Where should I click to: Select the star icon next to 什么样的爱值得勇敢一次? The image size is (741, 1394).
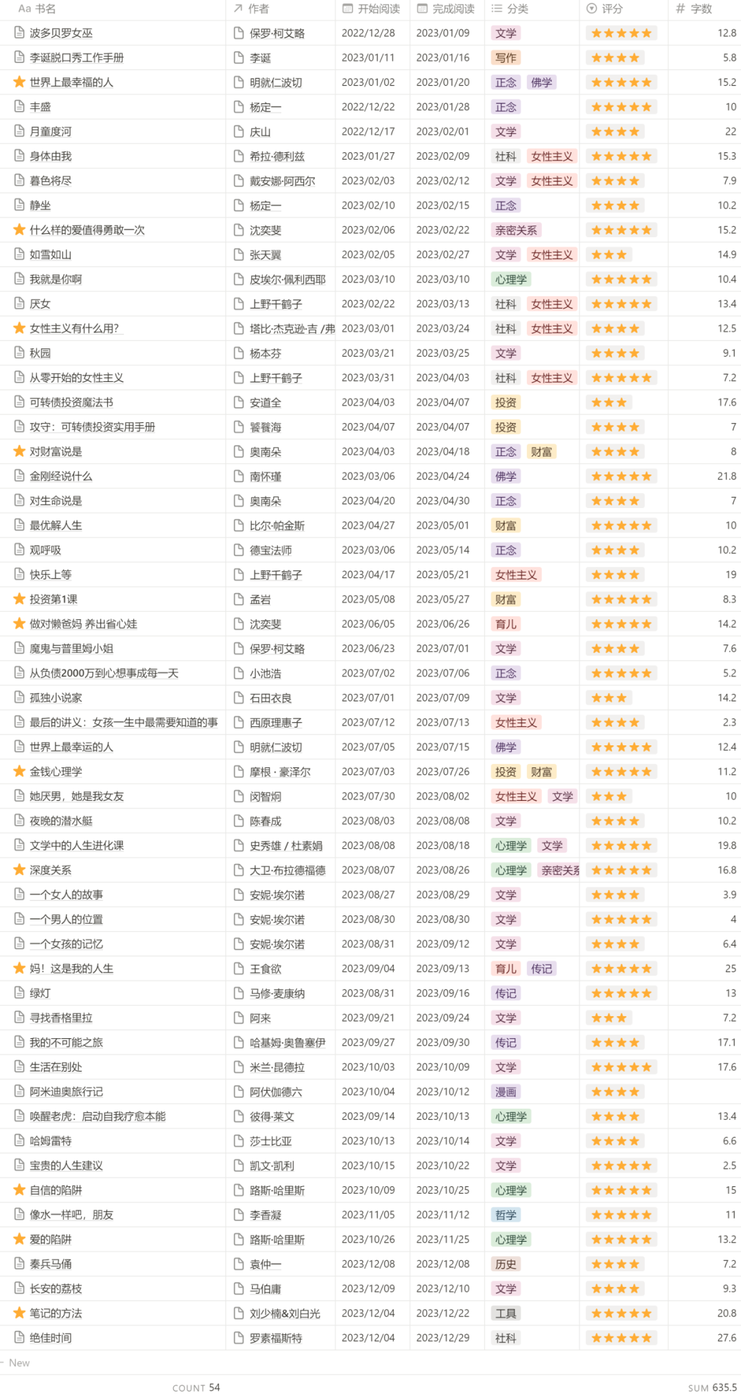click(x=20, y=230)
